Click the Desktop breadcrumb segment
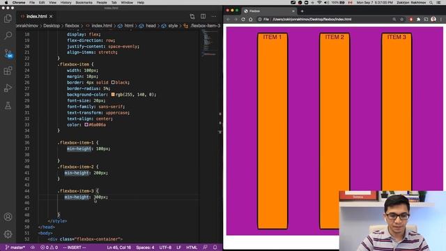 [x=52, y=26]
